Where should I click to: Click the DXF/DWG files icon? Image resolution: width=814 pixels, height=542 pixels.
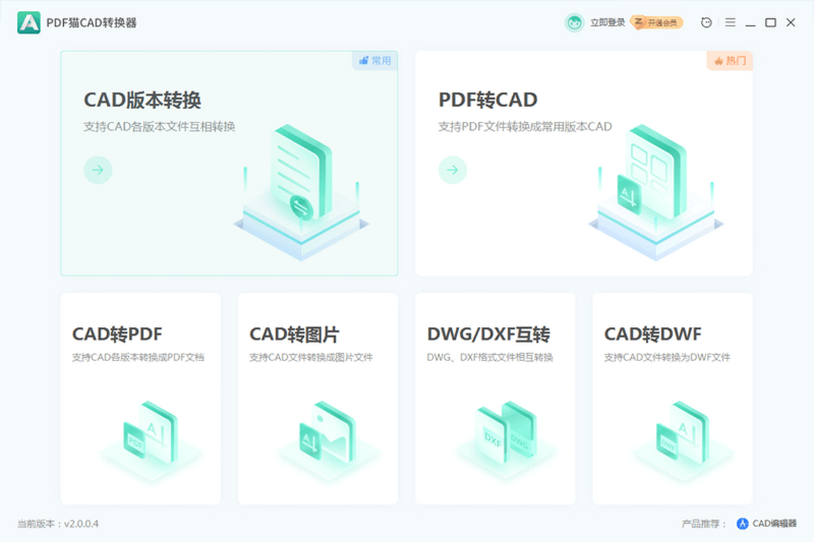(506, 433)
